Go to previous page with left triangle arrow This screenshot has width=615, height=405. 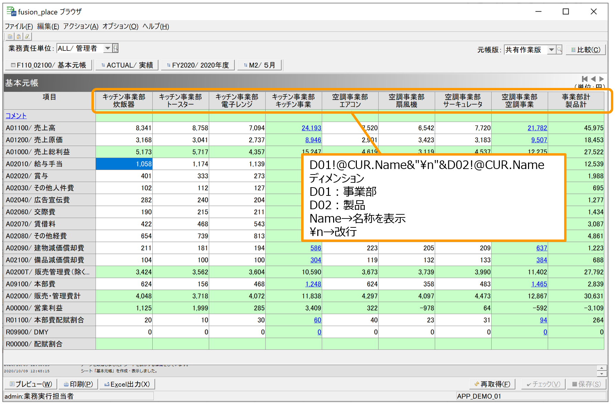coord(593,79)
